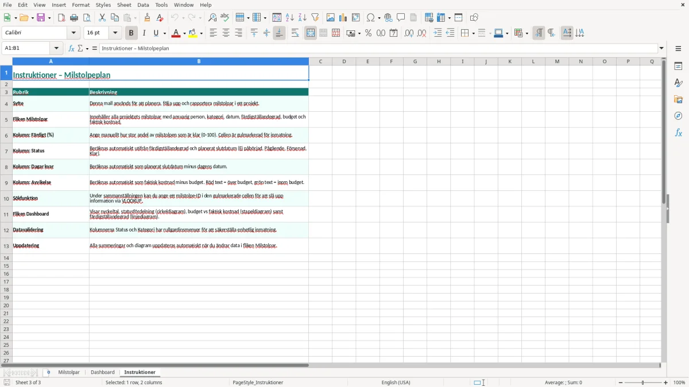Run the Spelling check icon
The height and width of the screenshot is (387, 689).
(x=225, y=18)
